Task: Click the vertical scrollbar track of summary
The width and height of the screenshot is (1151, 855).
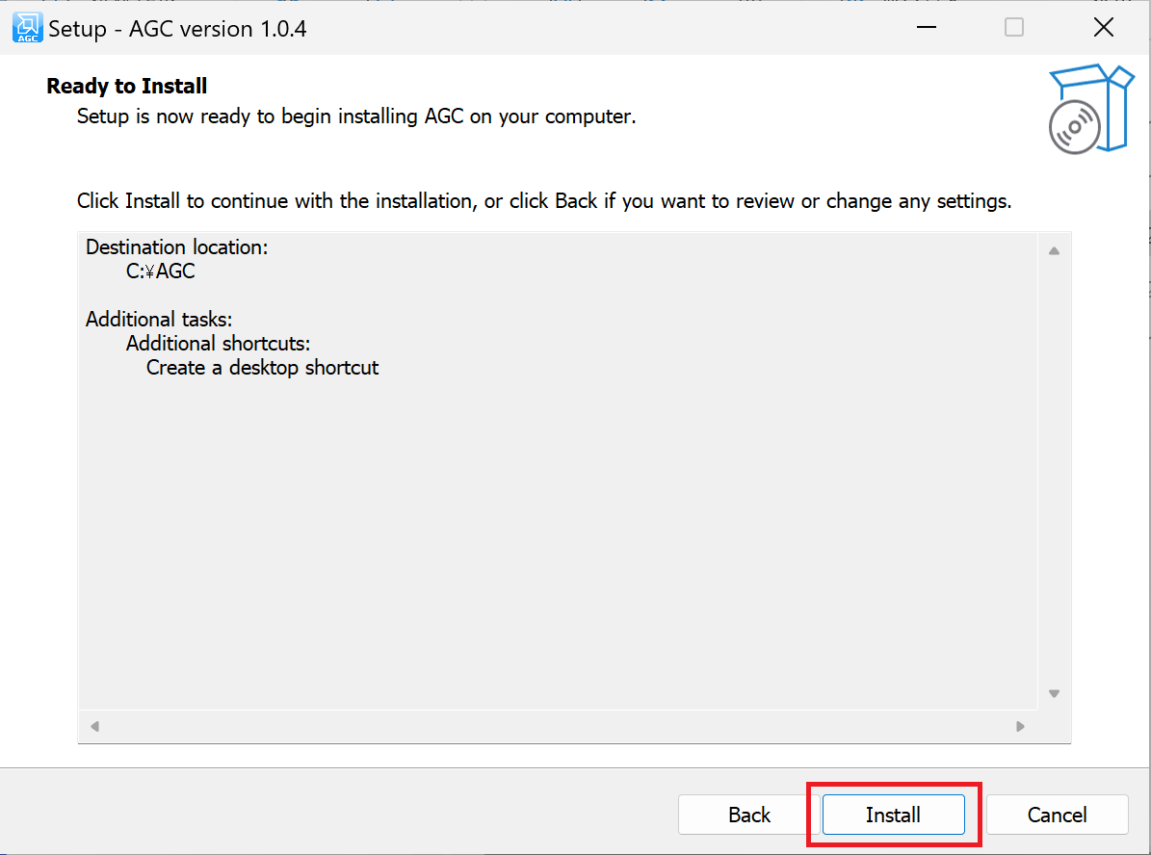Action: pos(1054,472)
